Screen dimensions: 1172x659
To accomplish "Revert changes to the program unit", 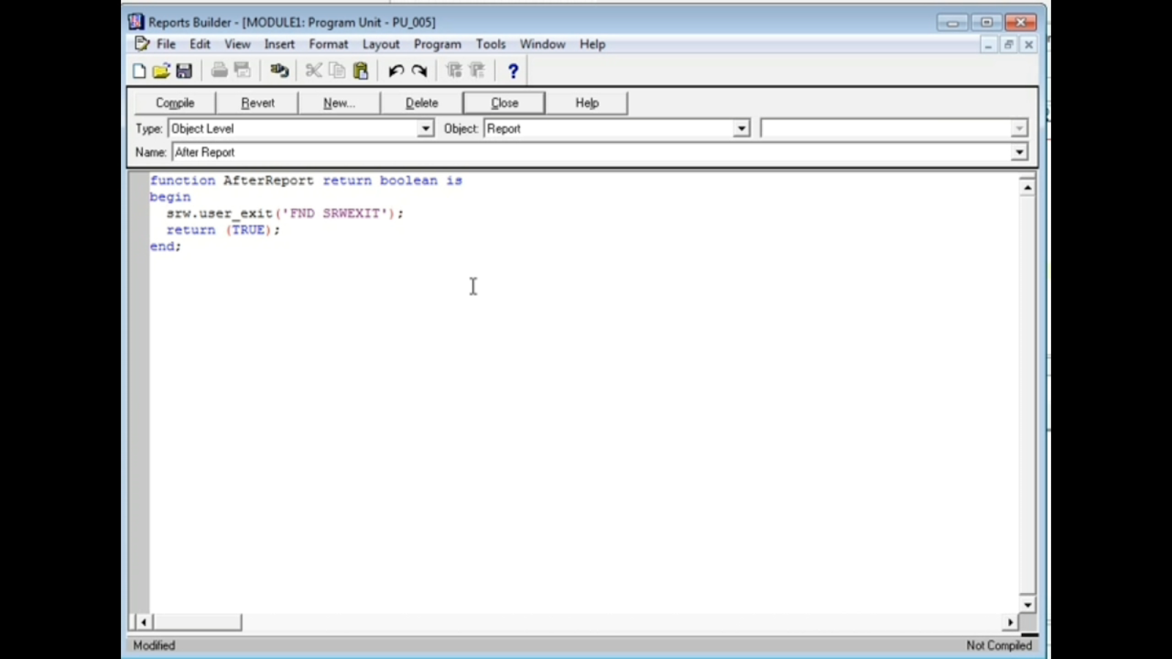I will coord(256,103).
